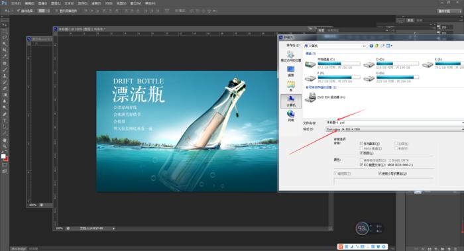Select Computer in save dialog sidebar

[x=291, y=101]
